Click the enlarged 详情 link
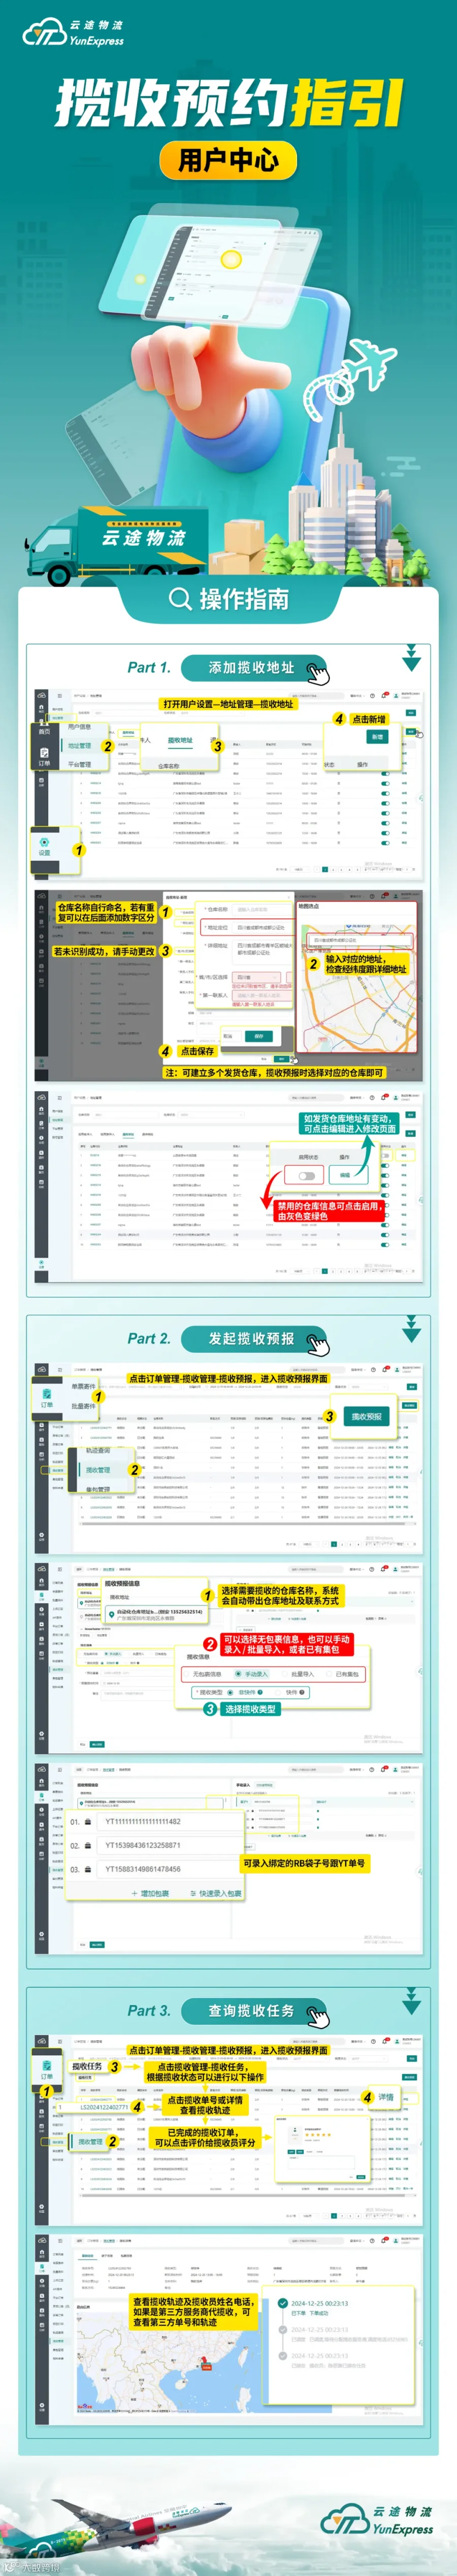 point(386,2097)
